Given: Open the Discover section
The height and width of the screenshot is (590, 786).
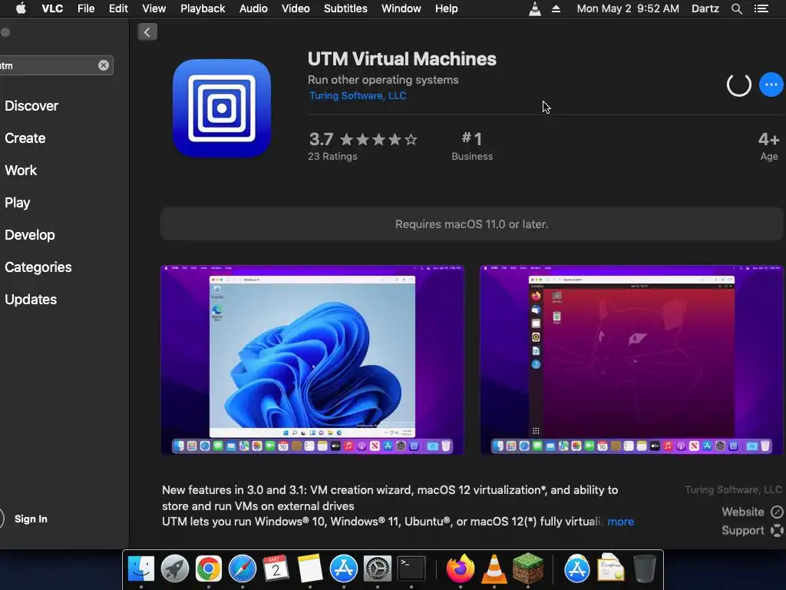Looking at the screenshot, I should (x=31, y=106).
